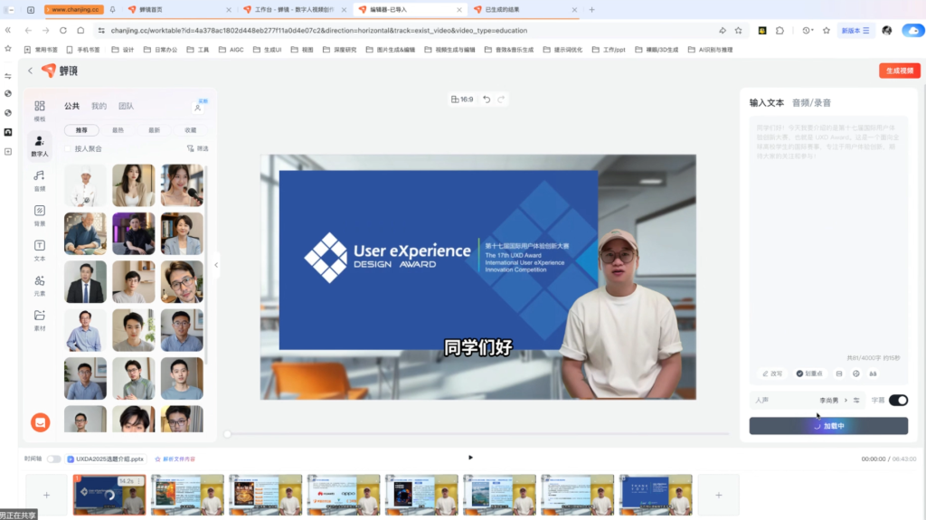Select the 文本 text tool
The width and height of the screenshot is (926, 520).
tap(39, 250)
